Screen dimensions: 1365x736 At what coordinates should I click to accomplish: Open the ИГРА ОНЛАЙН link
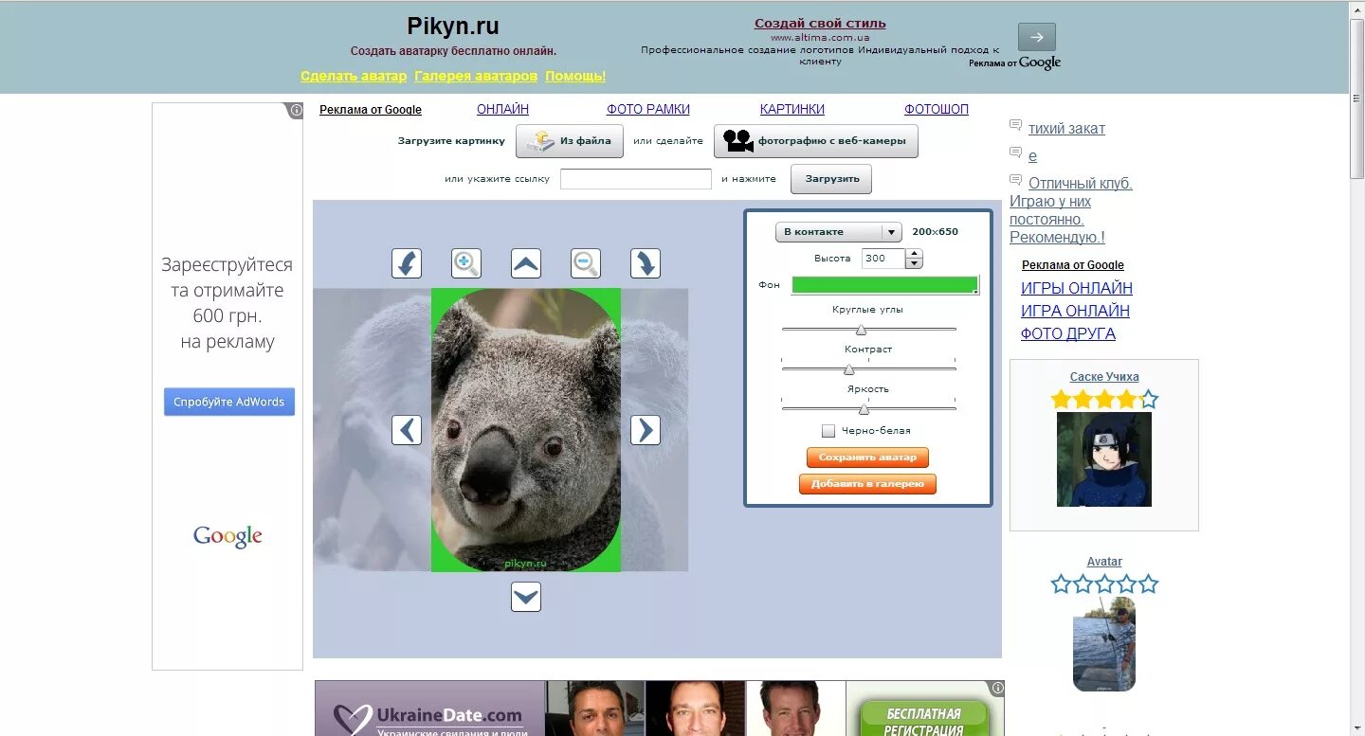1075,311
